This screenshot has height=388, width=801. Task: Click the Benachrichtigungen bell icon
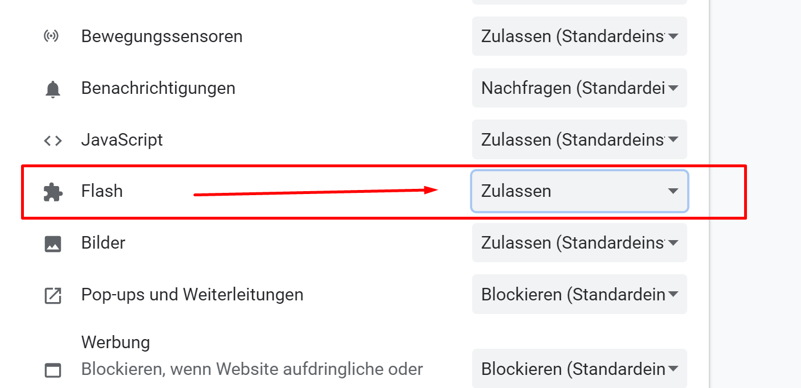pyautogui.click(x=52, y=89)
